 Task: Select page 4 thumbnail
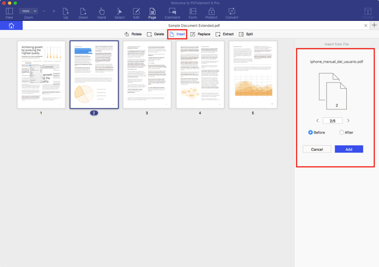click(200, 74)
